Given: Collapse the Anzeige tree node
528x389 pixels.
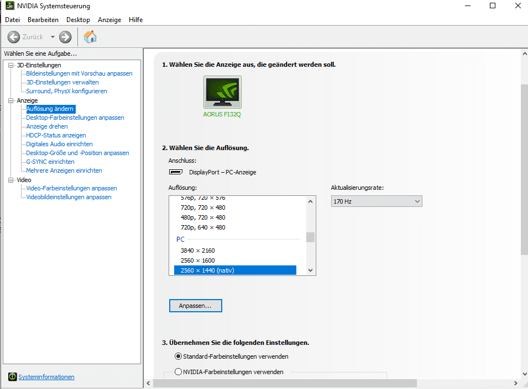Looking at the screenshot, I should coord(11,100).
